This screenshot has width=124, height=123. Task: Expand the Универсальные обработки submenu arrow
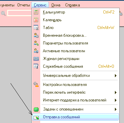tap(116, 75)
